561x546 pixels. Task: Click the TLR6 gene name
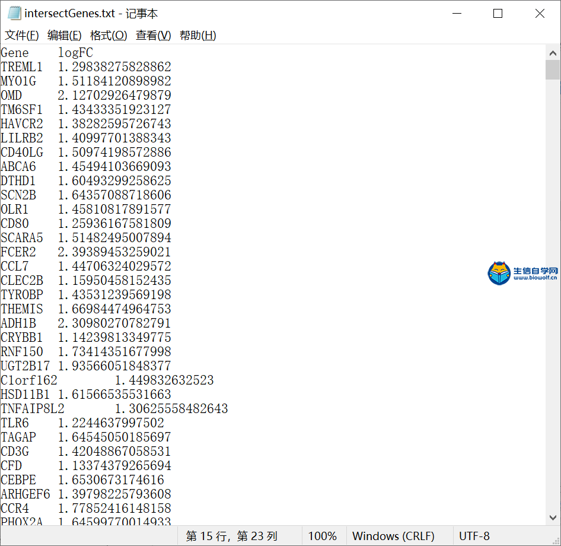tap(15, 423)
